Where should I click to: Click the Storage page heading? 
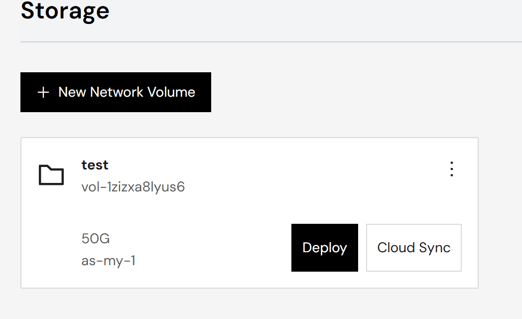[65, 11]
